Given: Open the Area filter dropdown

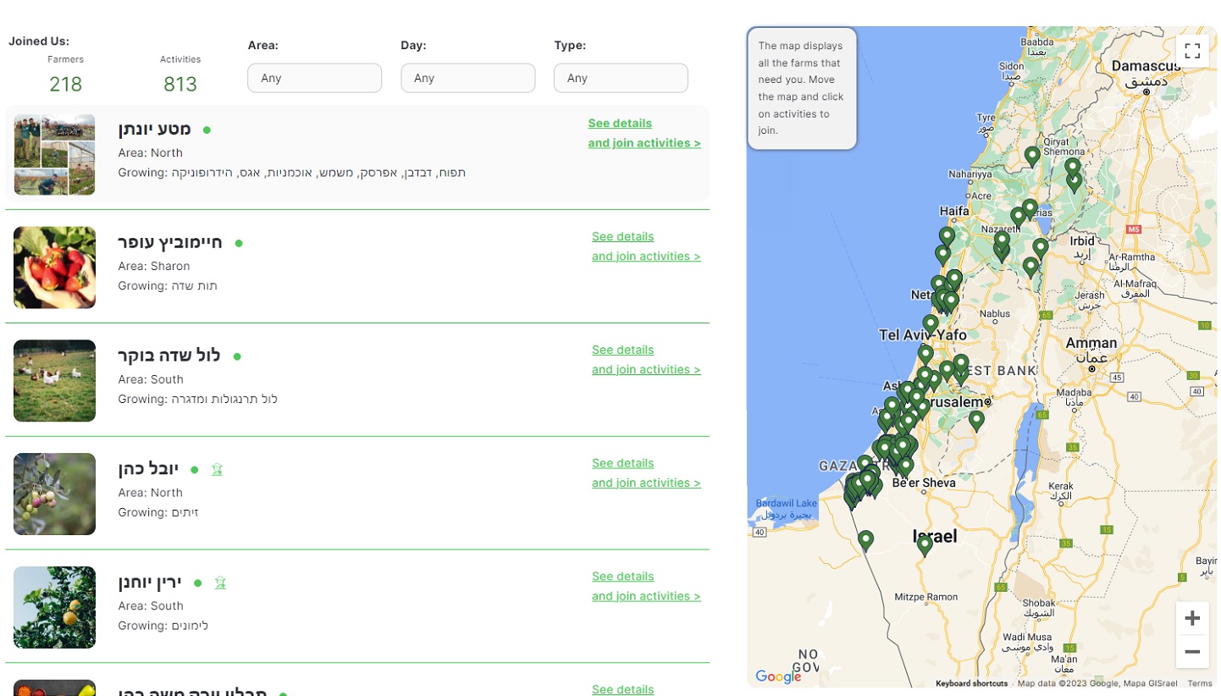Looking at the screenshot, I should (314, 78).
